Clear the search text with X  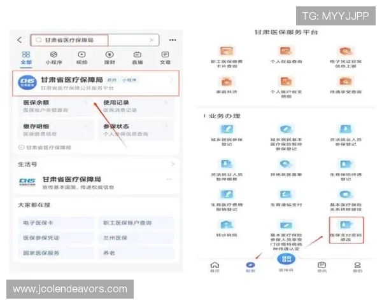coord(152,40)
